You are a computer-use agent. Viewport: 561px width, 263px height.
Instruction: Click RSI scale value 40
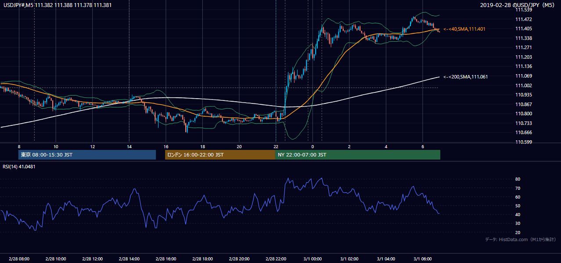518,214
